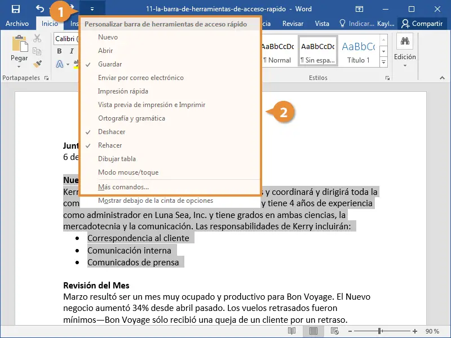451x338 pixels.
Task: Enable Nuevo in the quick access menu
Action: (170, 37)
